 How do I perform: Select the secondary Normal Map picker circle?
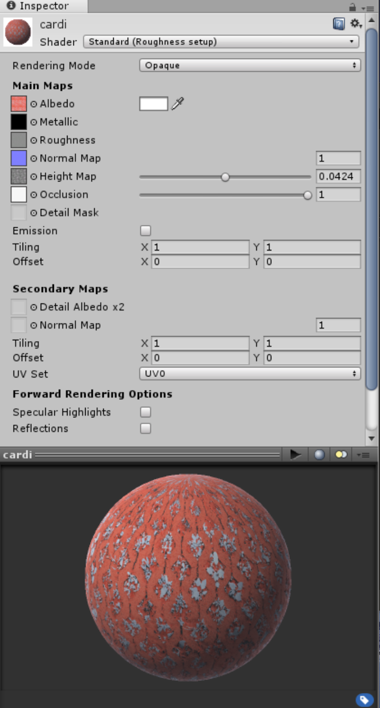pos(34,325)
